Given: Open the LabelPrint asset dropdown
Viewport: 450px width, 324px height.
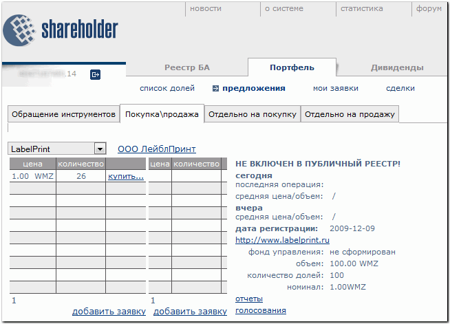Looking at the screenshot, I should click(100, 149).
